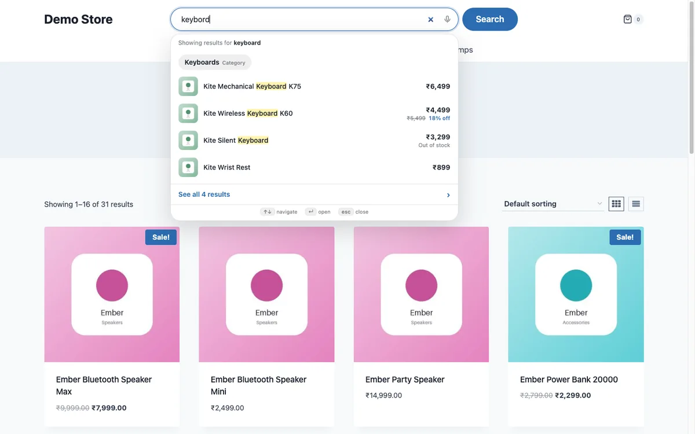Select Kite Wrist Rest suggestion text
Image resolution: width=695 pixels, height=434 pixels.
(227, 167)
